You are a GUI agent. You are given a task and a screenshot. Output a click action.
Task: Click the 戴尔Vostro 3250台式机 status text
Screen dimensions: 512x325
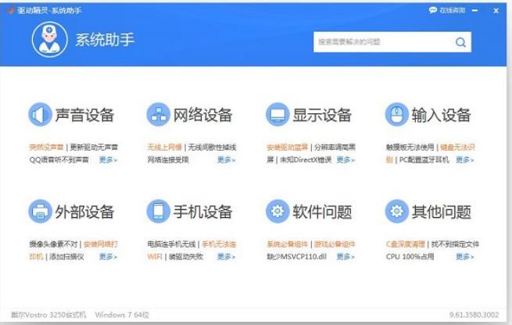tap(48, 315)
